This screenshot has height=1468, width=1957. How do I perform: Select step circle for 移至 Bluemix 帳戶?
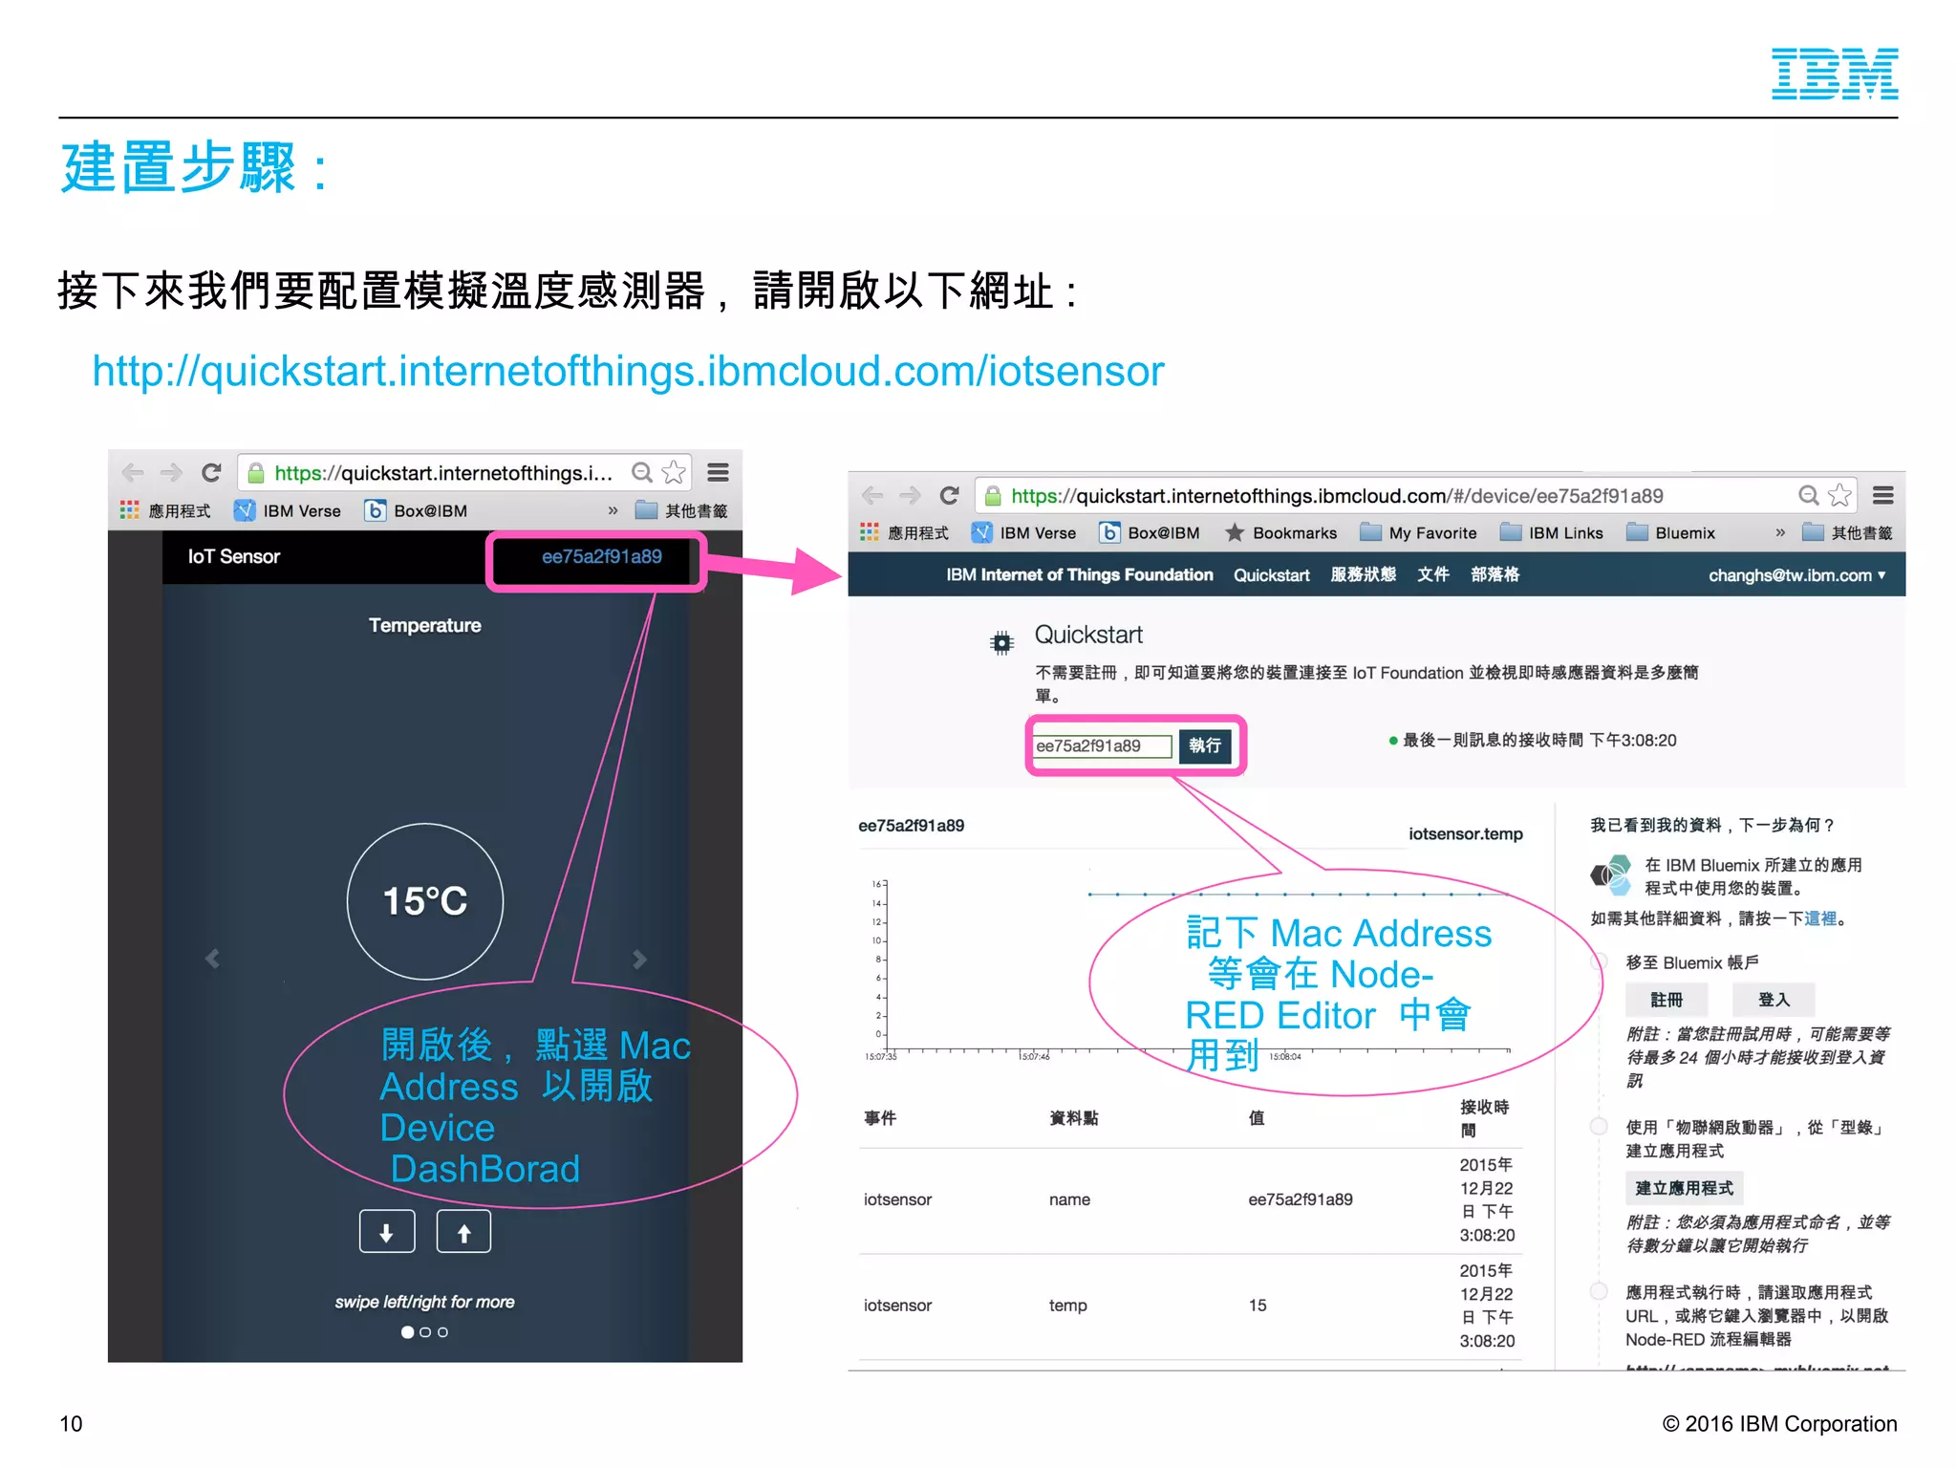pyautogui.click(x=1599, y=962)
